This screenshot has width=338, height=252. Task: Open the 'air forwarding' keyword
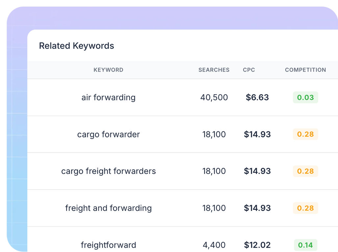coord(108,98)
